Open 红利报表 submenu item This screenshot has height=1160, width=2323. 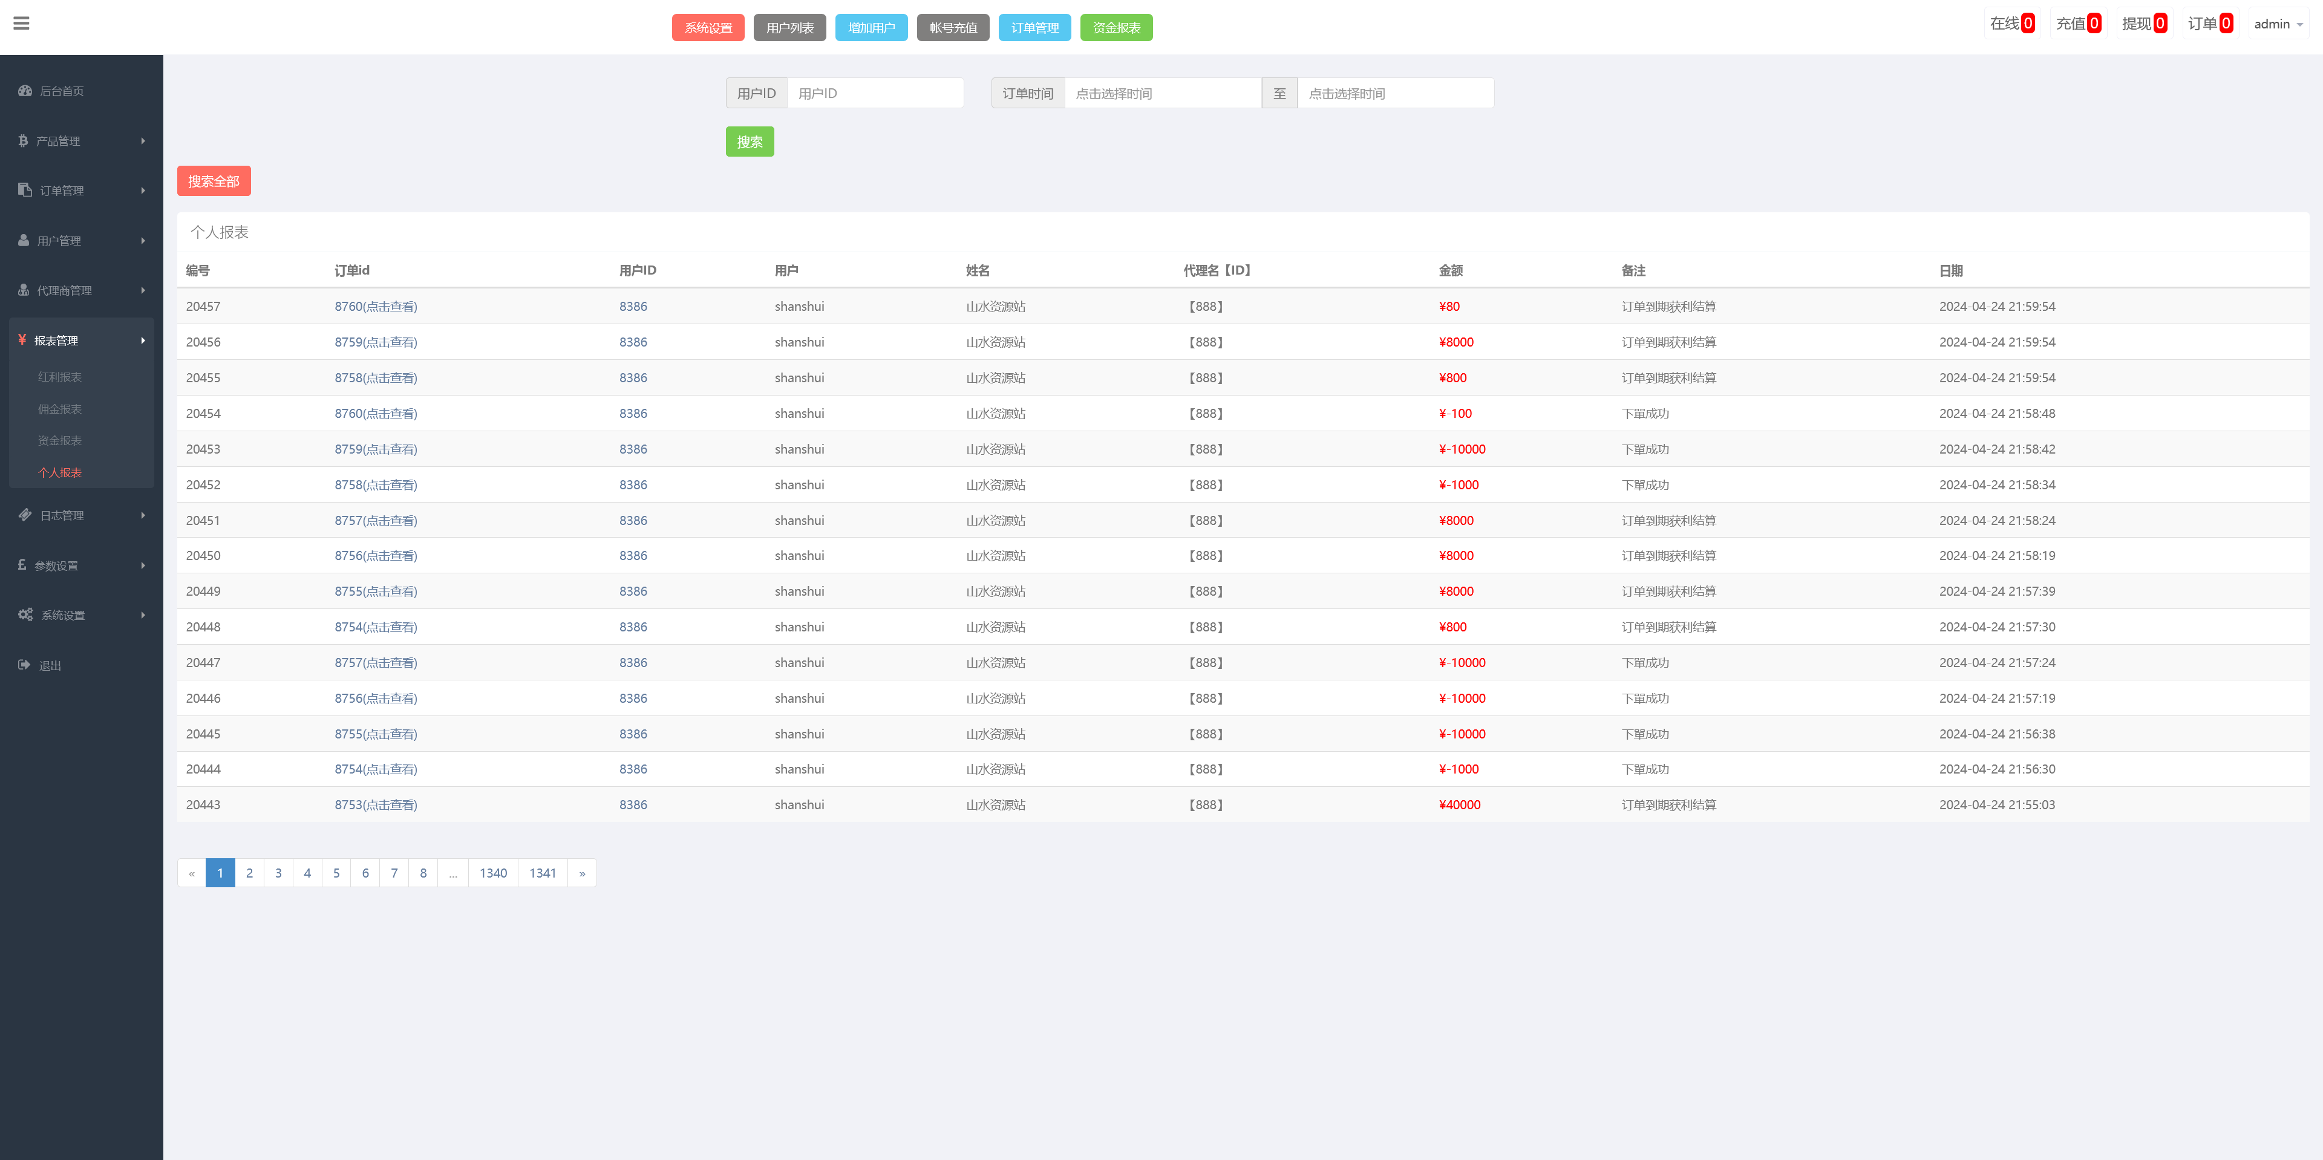tap(59, 377)
